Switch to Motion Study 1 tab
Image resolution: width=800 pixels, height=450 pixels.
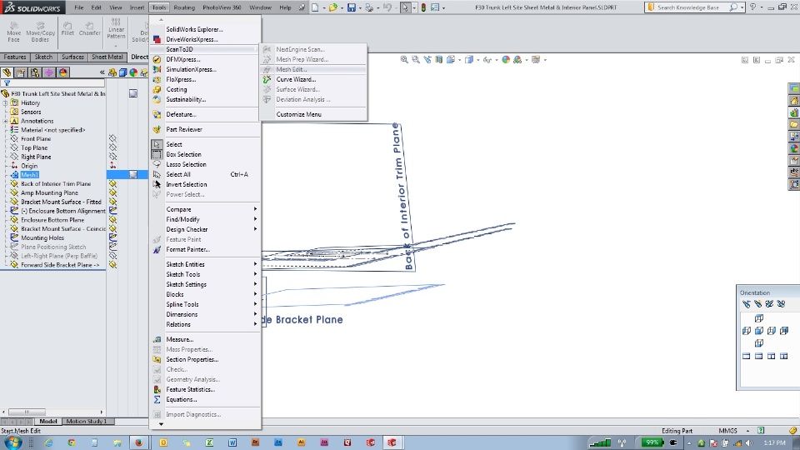pos(86,422)
